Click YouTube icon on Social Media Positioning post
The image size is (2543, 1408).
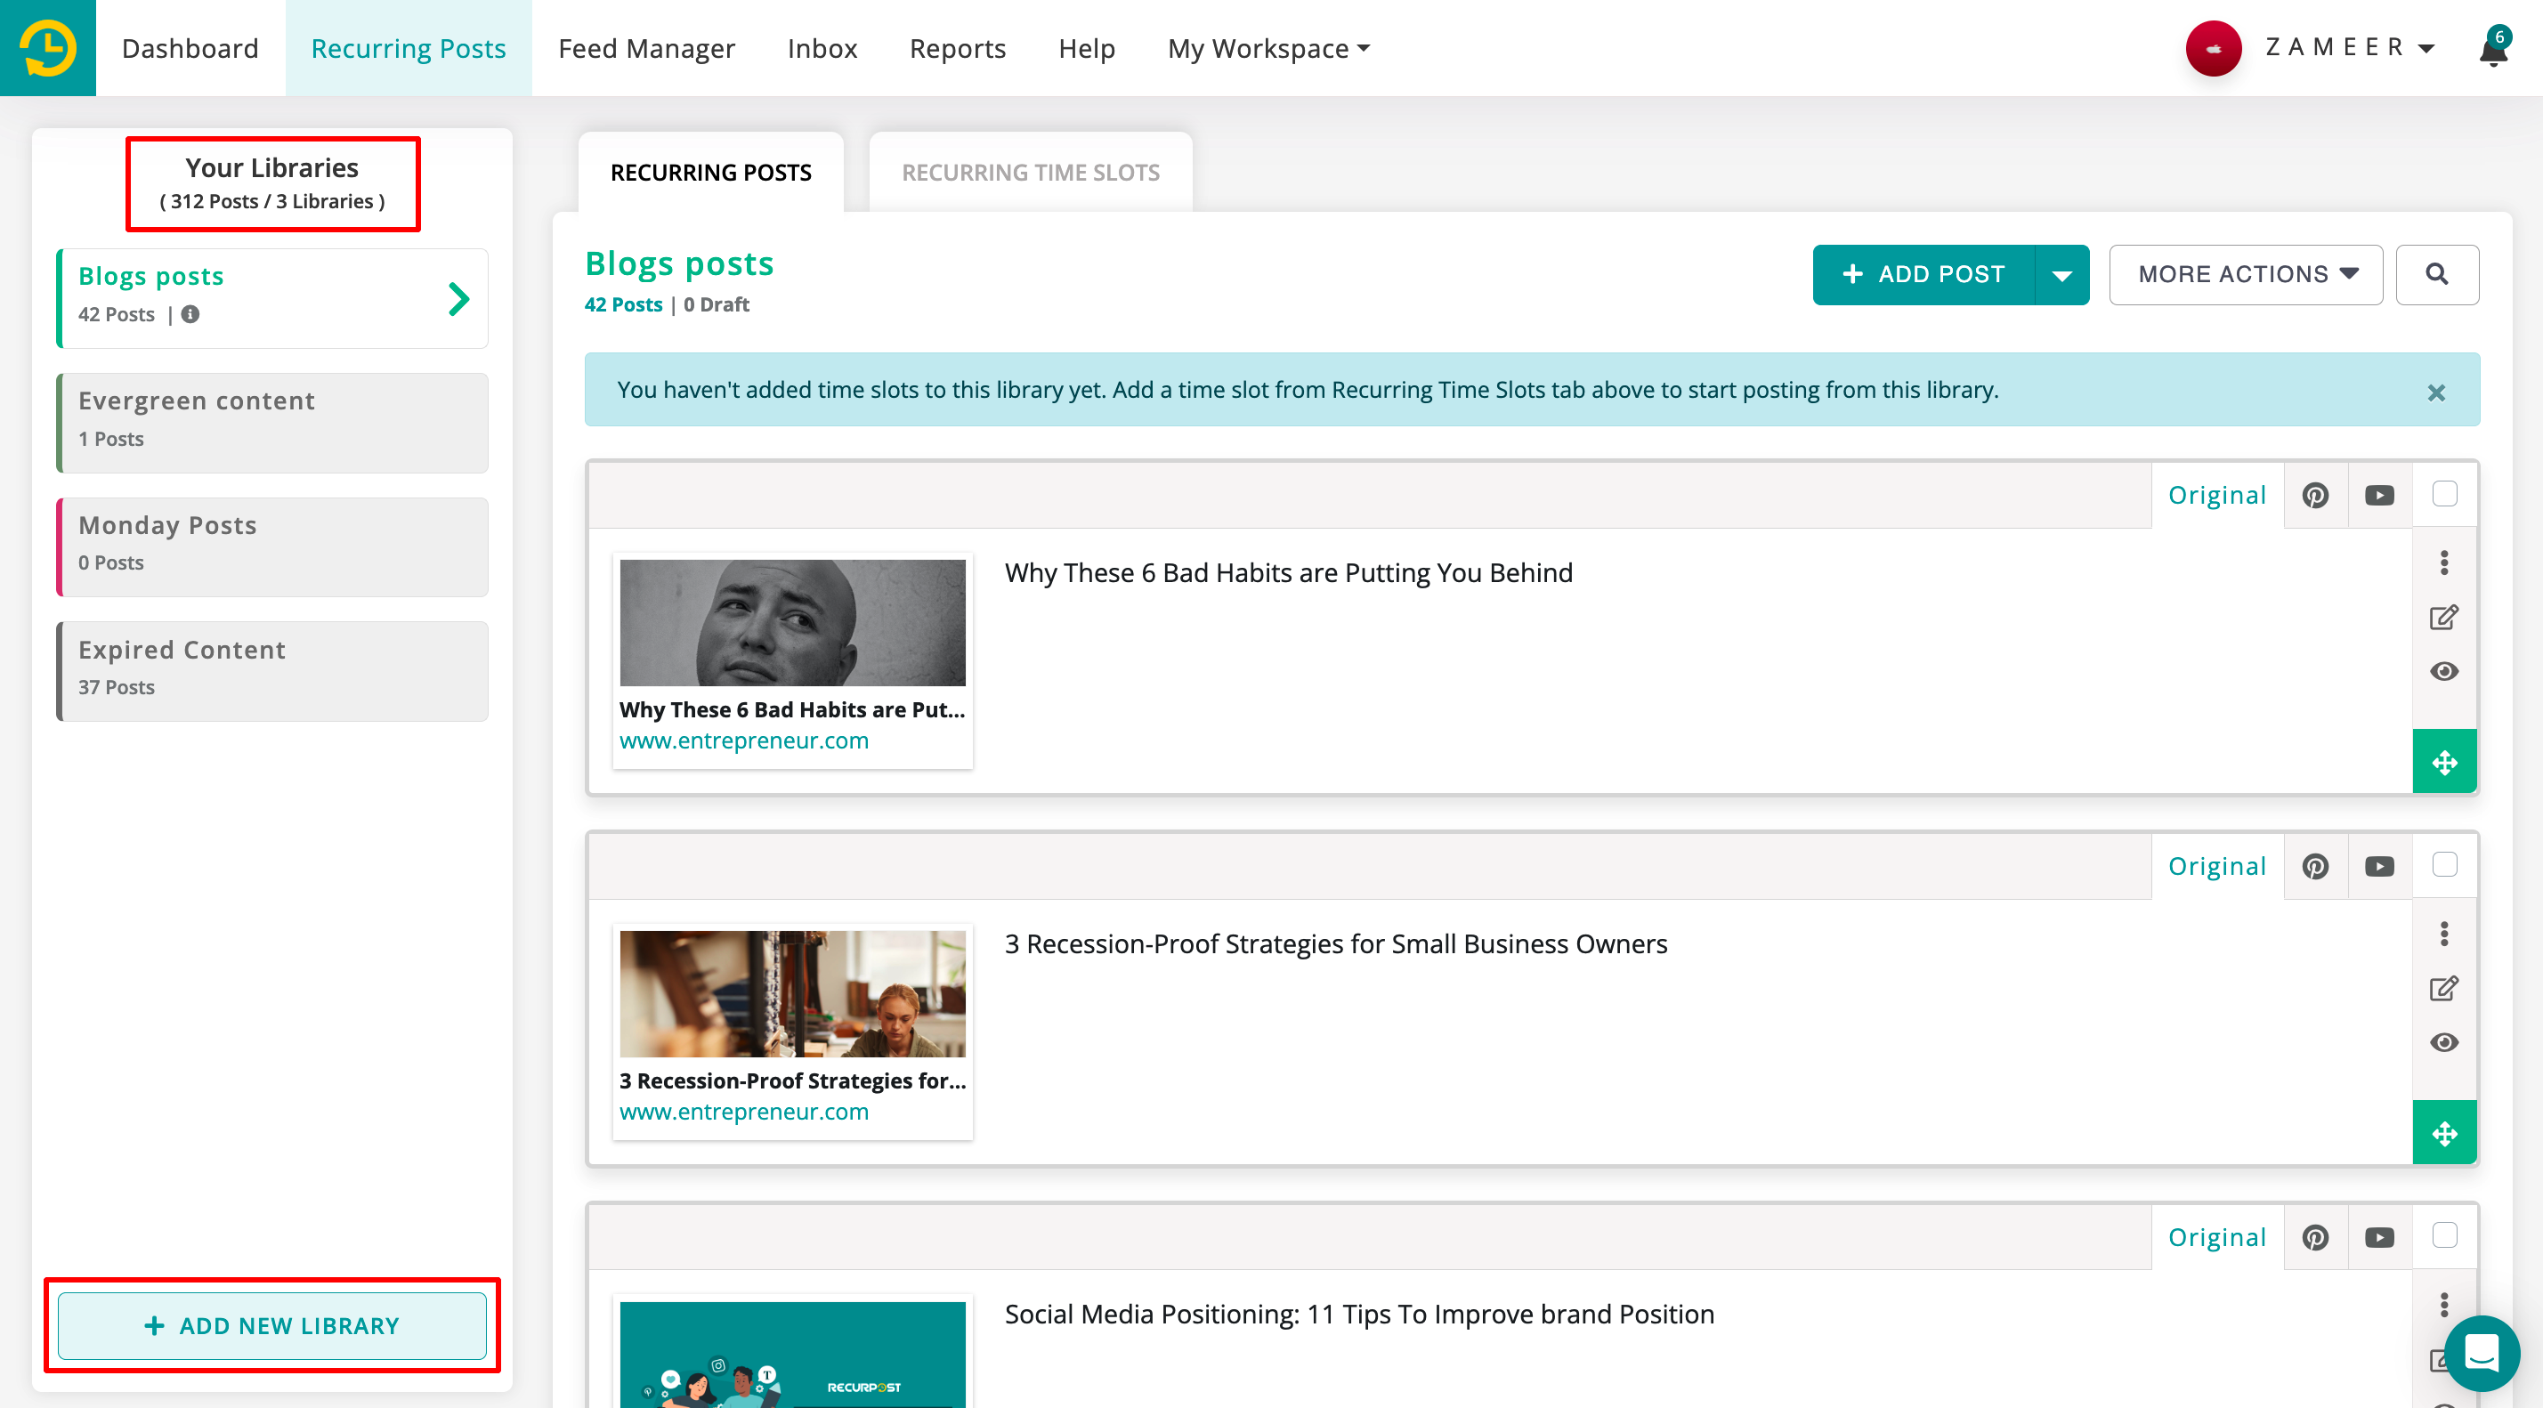click(x=2379, y=1237)
